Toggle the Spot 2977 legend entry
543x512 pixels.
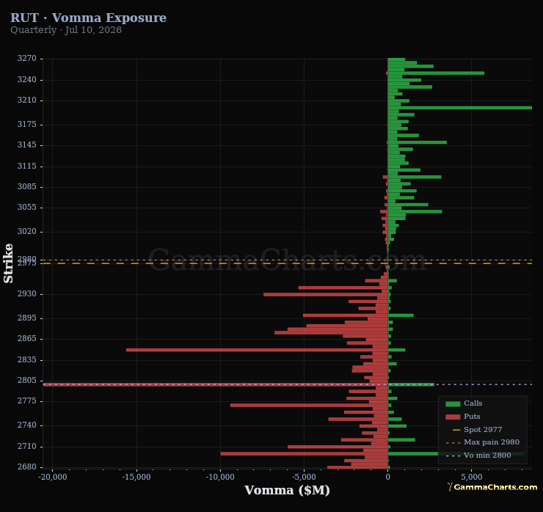pyautogui.click(x=477, y=430)
